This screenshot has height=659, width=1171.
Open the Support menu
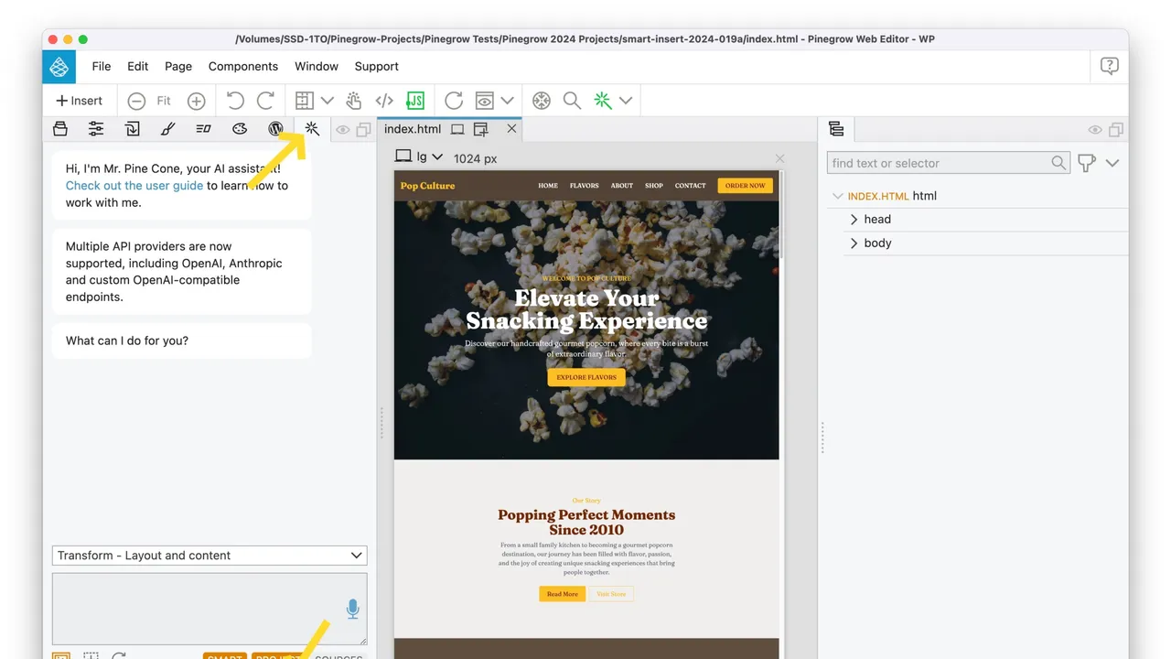pyautogui.click(x=377, y=66)
